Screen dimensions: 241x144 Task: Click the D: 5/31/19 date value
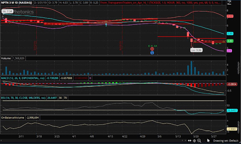(x=40, y=3)
